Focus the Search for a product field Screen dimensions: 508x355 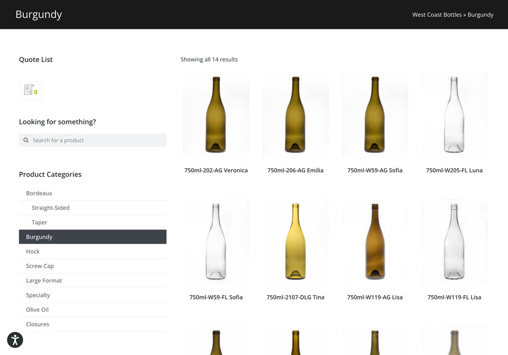93,140
